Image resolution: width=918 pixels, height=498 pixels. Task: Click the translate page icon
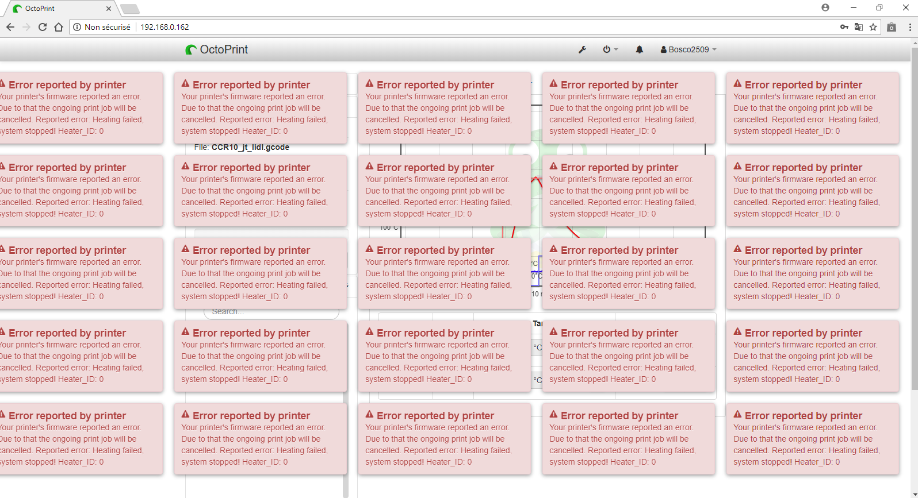[x=859, y=27]
